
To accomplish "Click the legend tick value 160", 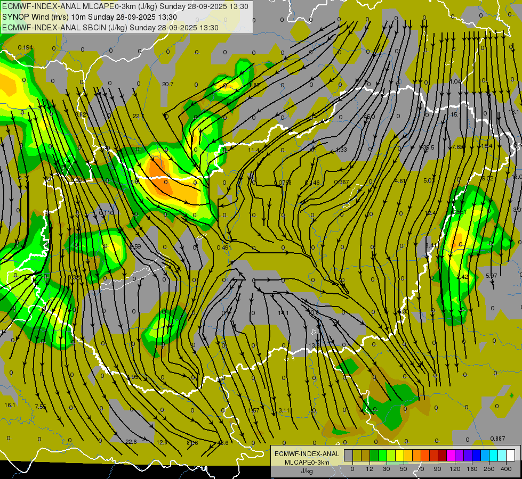I will 472,469.
